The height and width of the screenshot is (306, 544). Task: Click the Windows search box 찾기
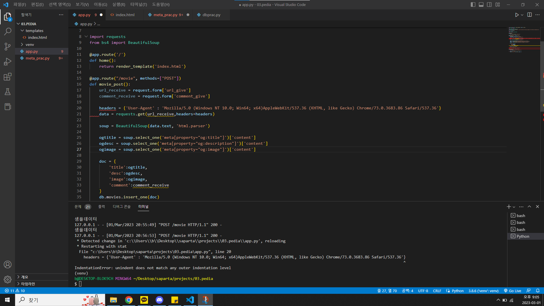(60, 300)
